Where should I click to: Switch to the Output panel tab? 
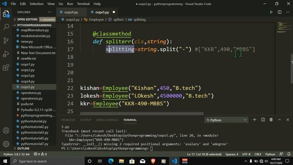86,120
